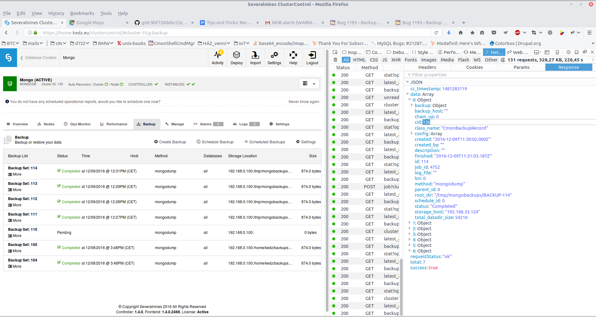
Task: Expand the backup: Object tree node
Action: coord(412,105)
